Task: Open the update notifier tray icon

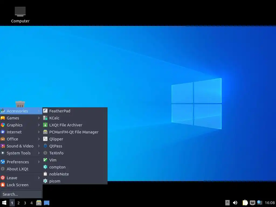Action: 260,203
